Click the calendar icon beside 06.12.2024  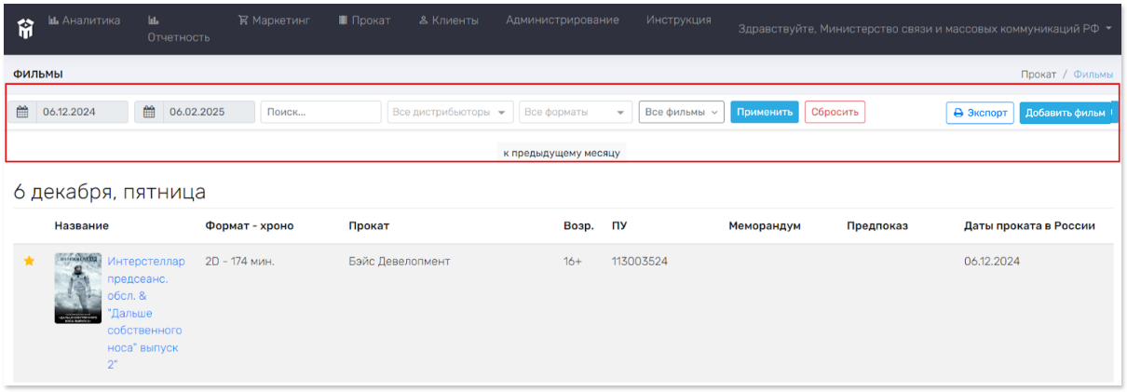(22, 112)
